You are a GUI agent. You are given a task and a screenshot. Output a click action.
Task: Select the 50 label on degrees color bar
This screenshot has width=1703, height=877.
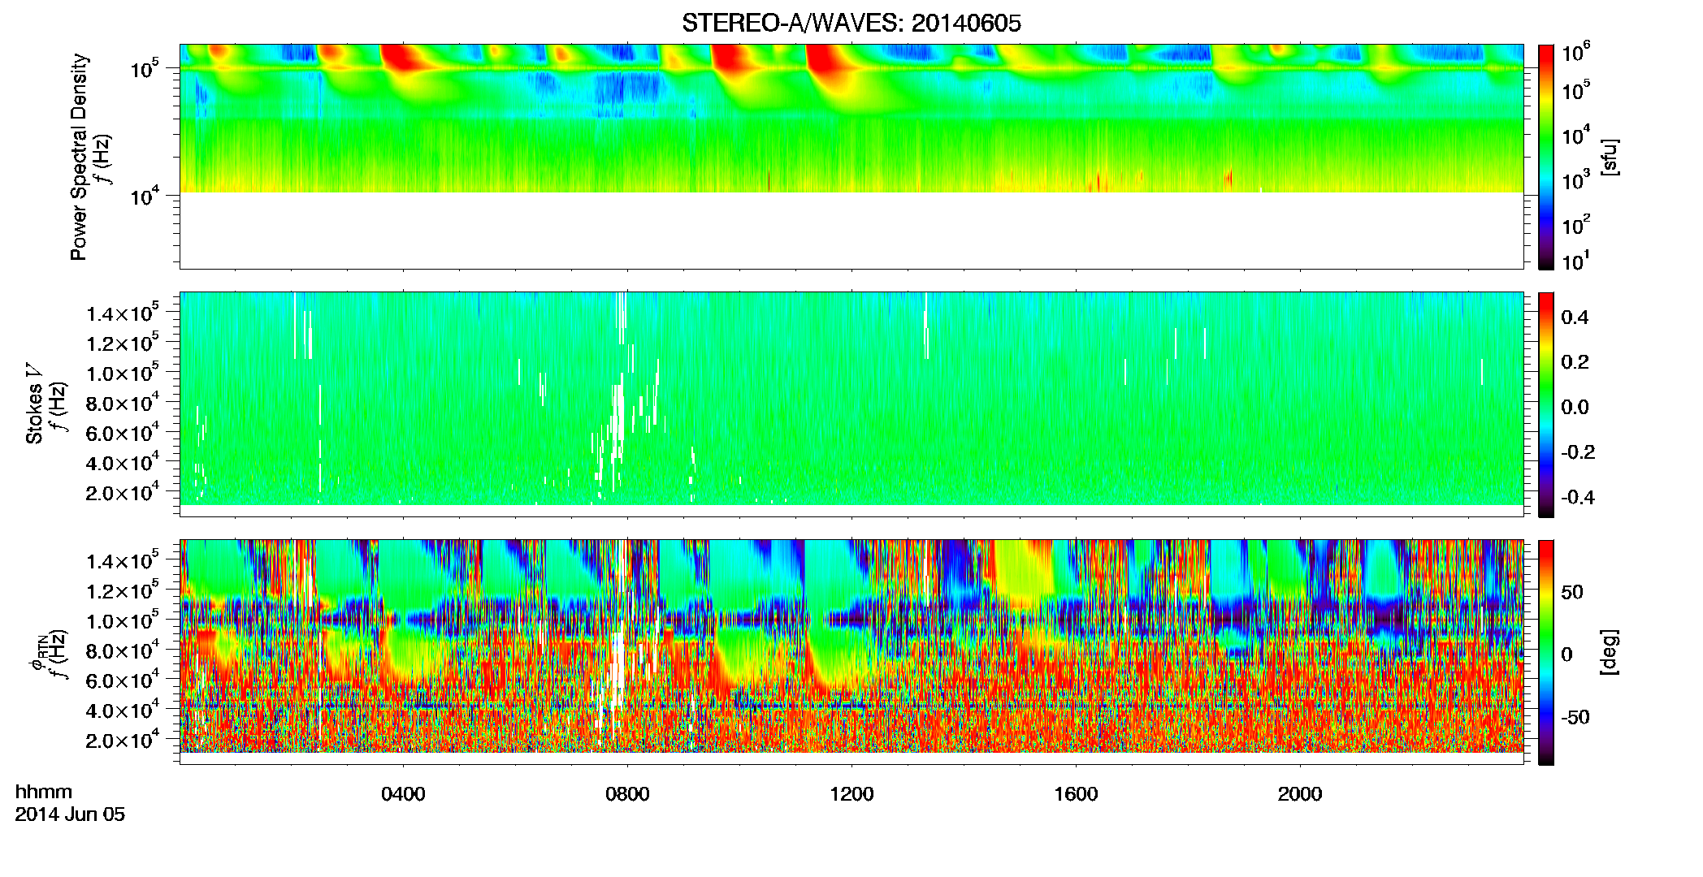pyautogui.click(x=1572, y=592)
